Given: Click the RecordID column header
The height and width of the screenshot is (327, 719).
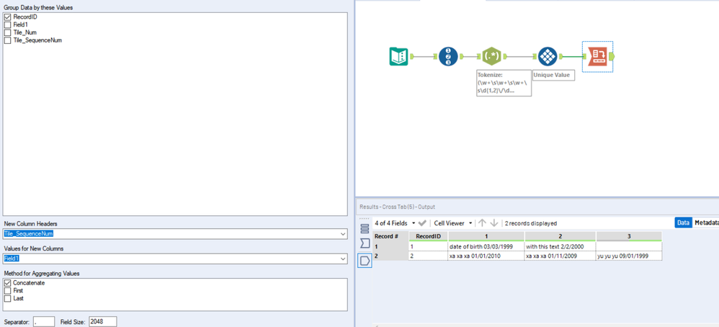Looking at the screenshot, I should tap(428, 237).
